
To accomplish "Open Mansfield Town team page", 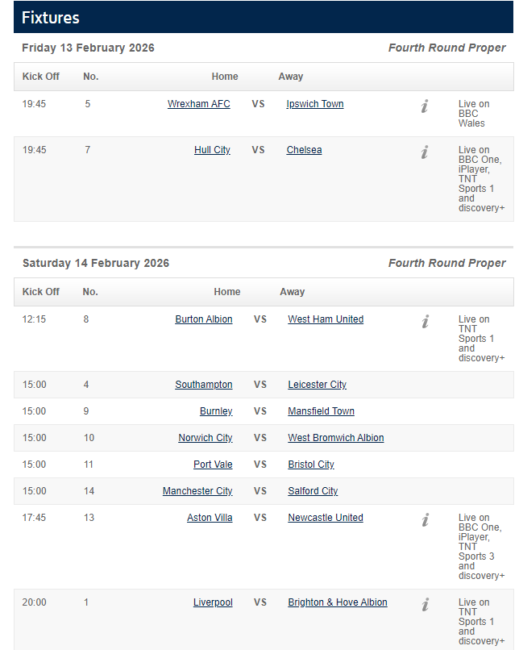I will [x=321, y=411].
